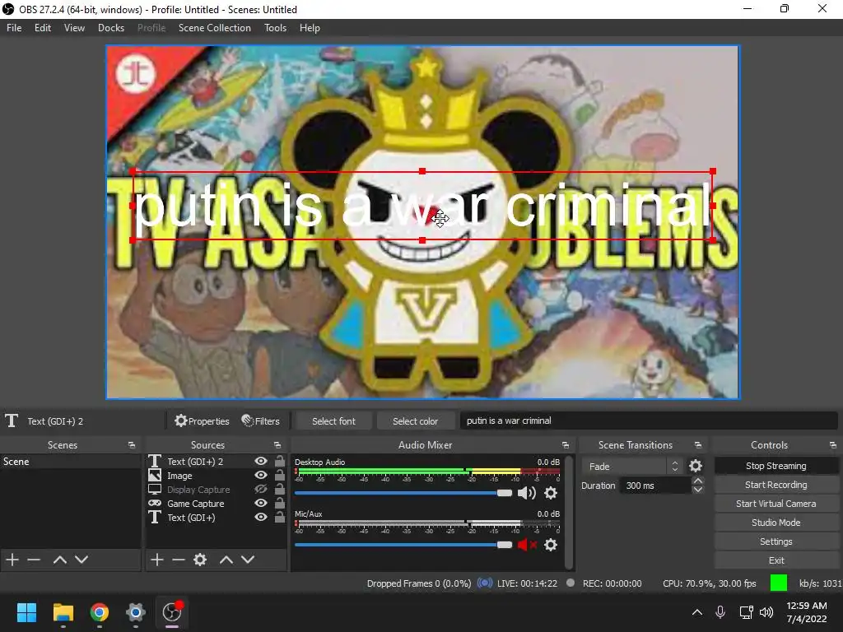The height and width of the screenshot is (632, 843).
Task: Lock the Game Capture source
Action: pos(280,503)
